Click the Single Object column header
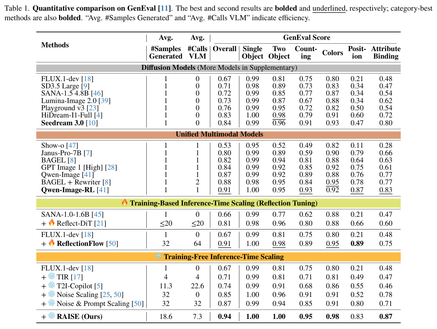The image size is (437, 329). [x=253, y=53]
